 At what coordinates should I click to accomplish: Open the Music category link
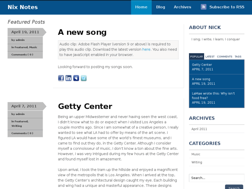click(196, 154)
